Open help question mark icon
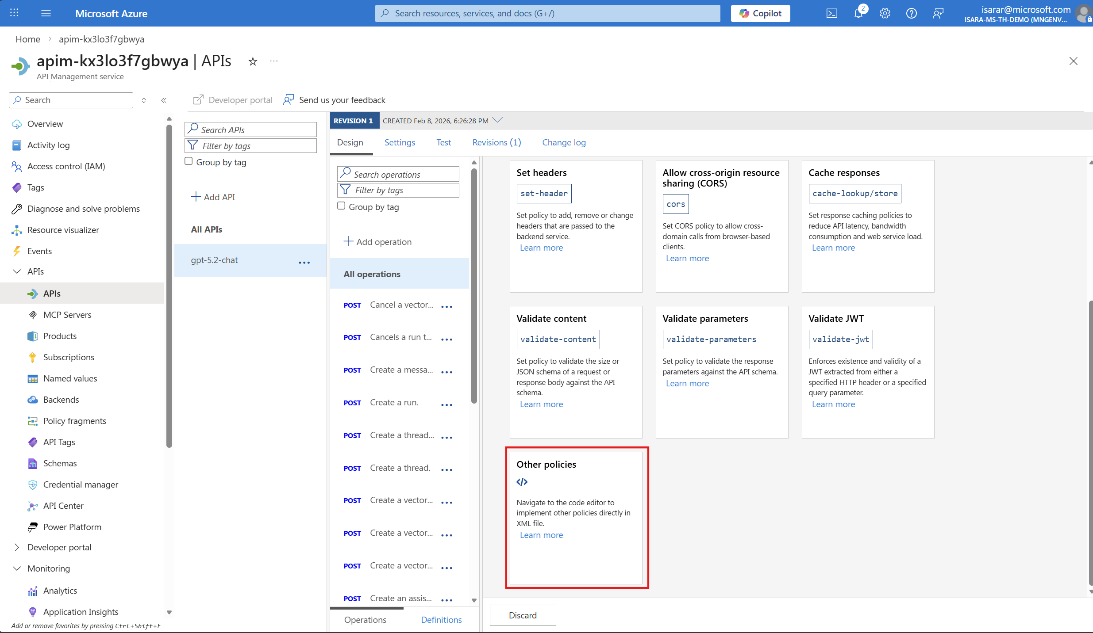Viewport: 1093px width, 633px height. (912, 13)
